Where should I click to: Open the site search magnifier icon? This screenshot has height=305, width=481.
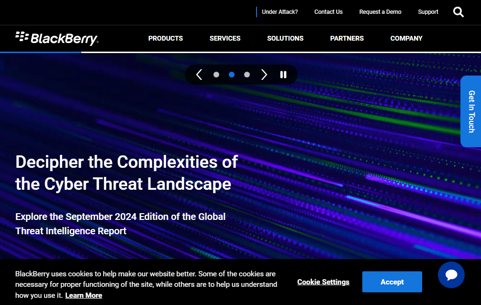click(459, 12)
